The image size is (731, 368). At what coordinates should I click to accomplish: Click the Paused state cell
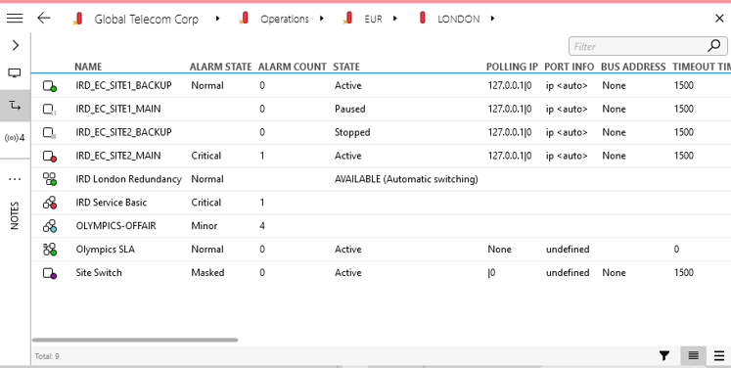click(x=349, y=110)
